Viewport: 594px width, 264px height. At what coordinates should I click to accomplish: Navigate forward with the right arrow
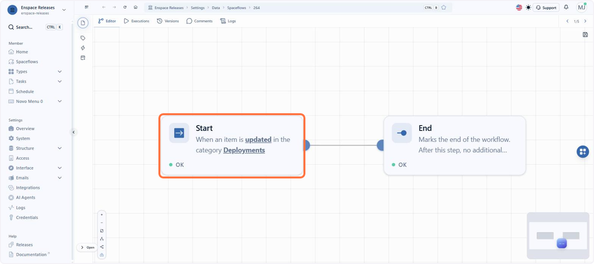click(114, 7)
